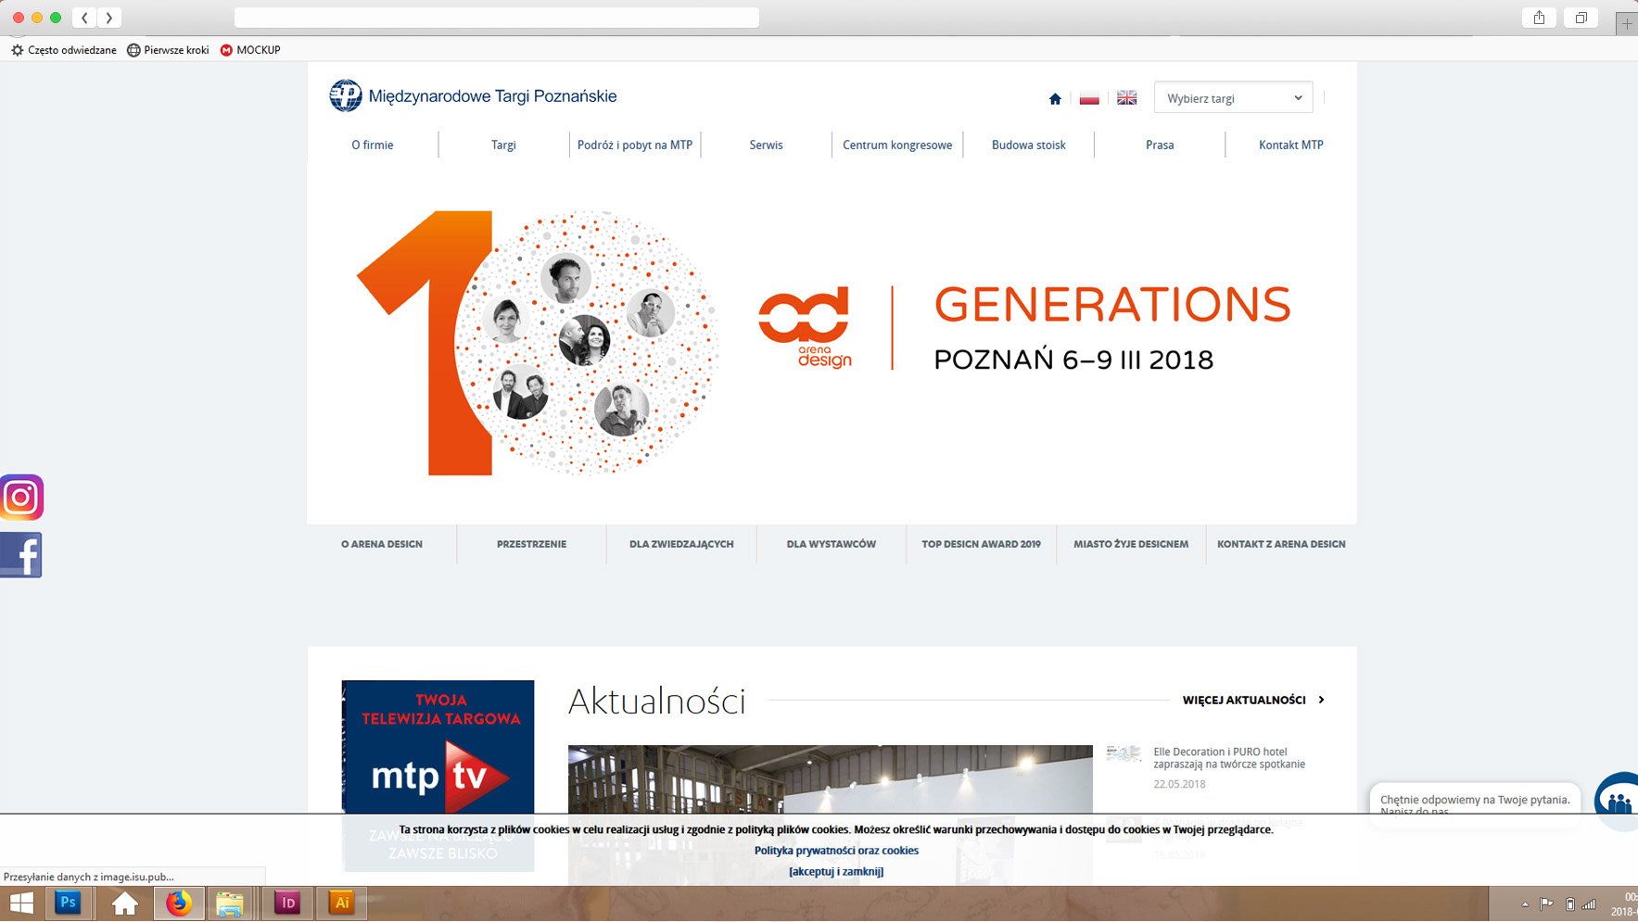Select the 'DLA ZWIEDZAJĄCYCH' tab
The image size is (1638, 922).
click(681, 544)
